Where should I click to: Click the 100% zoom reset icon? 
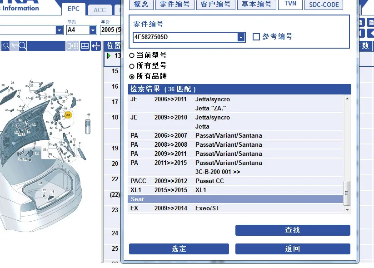14,45
